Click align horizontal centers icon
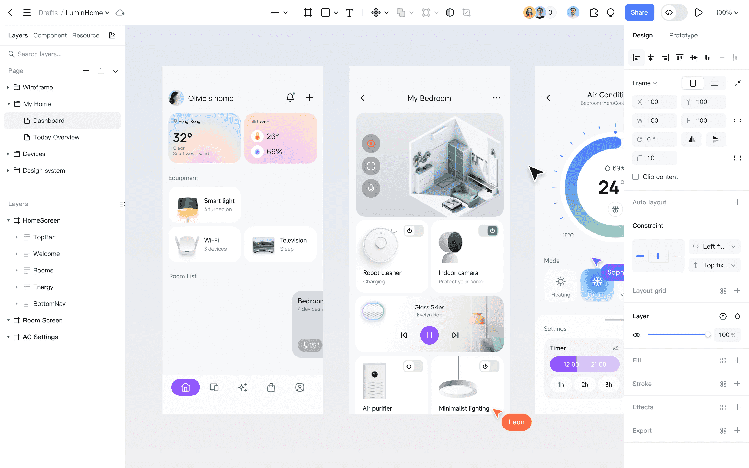Screen dimensions: 749x468 click(651, 57)
